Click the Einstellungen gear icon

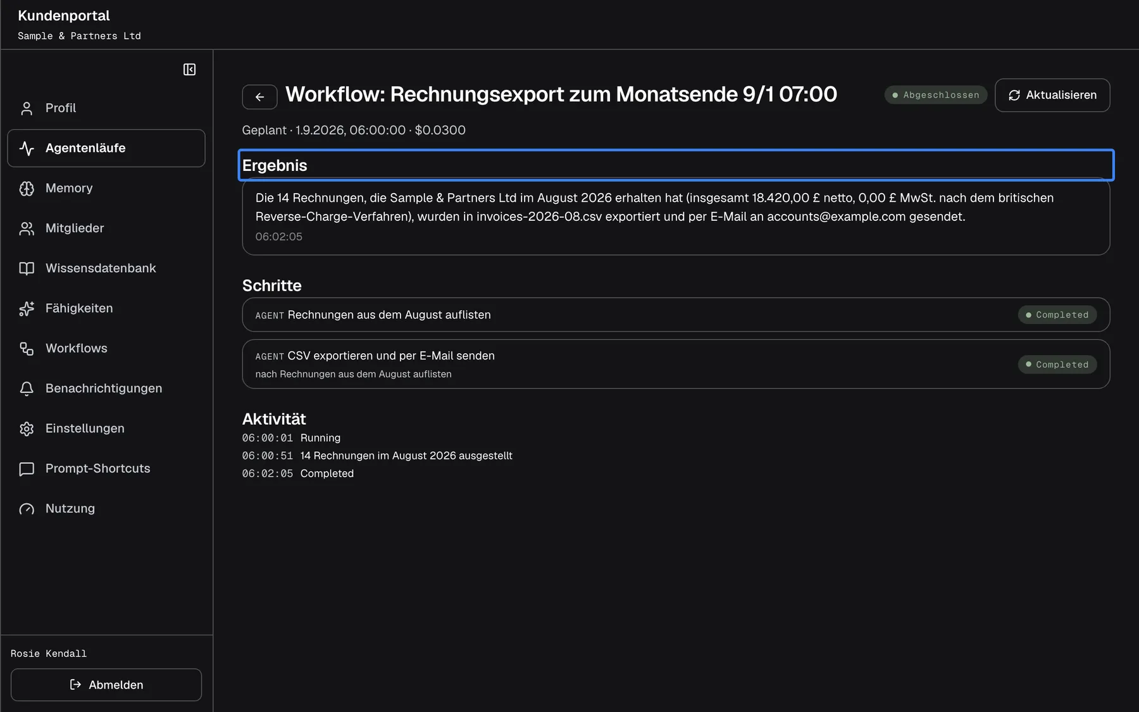tap(27, 428)
